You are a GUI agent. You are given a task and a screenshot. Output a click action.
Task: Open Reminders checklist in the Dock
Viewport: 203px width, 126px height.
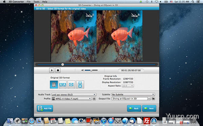click(61, 121)
